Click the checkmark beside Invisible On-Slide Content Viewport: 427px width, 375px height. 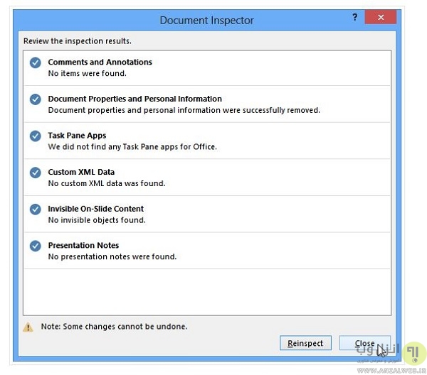[35, 210]
